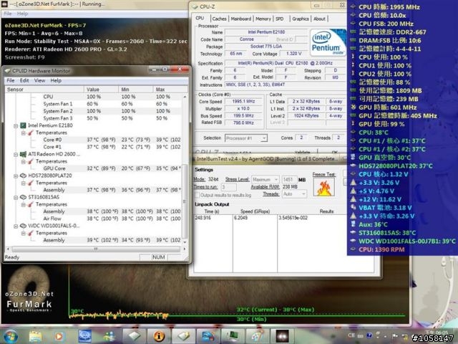Click the +12 V voltage icon in overlay

coord(353,199)
